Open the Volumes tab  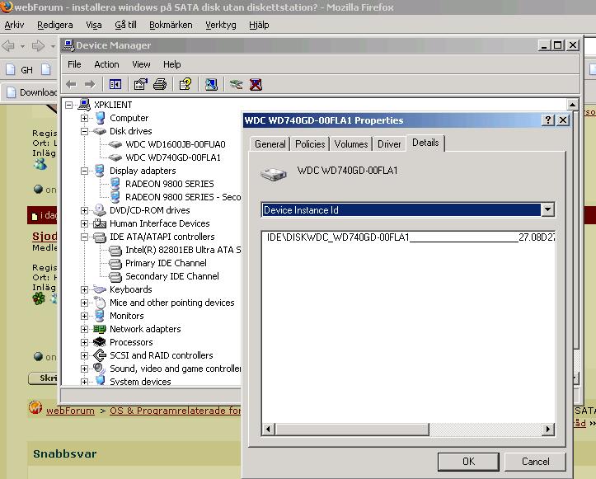[351, 144]
